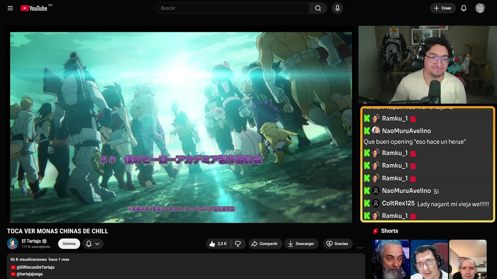Image resolution: width=497 pixels, height=279 pixels.
Task: Start voice search with the microphone
Action: (x=337, y=8)
